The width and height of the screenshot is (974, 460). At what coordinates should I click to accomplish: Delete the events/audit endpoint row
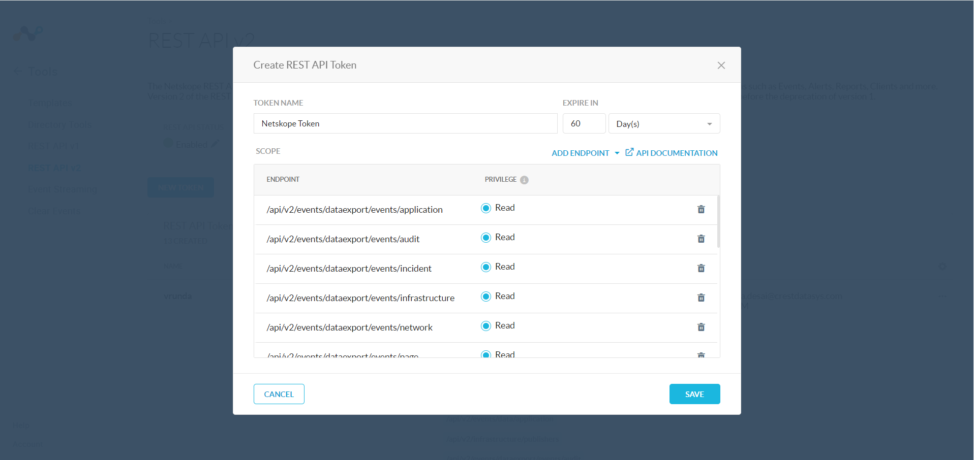701,239
